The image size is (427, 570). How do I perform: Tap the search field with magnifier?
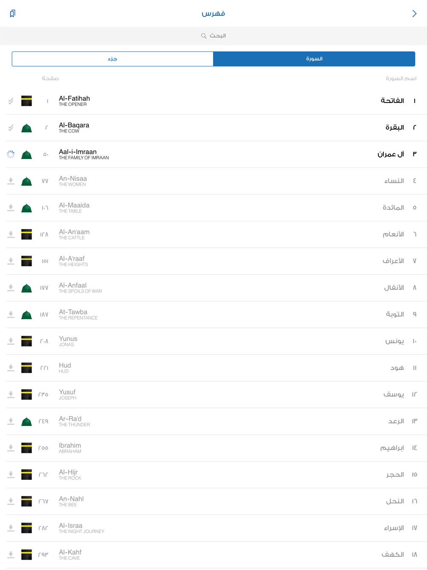(213, 36)
